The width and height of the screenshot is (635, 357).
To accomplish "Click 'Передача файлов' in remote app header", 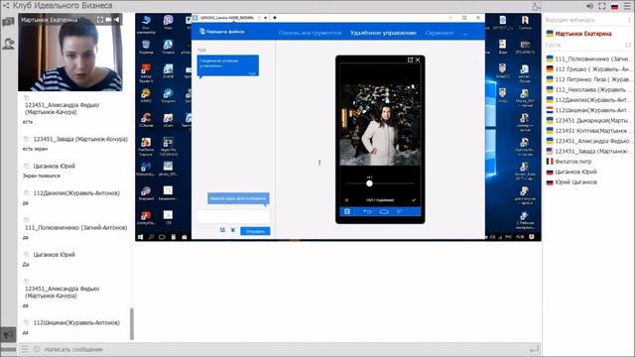I will pyautogui.click(x=222, y=32).
